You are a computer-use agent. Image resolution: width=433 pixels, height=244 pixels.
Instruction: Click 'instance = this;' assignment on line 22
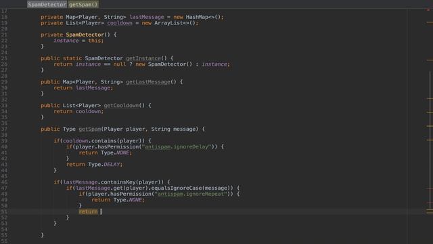[78, 41]
